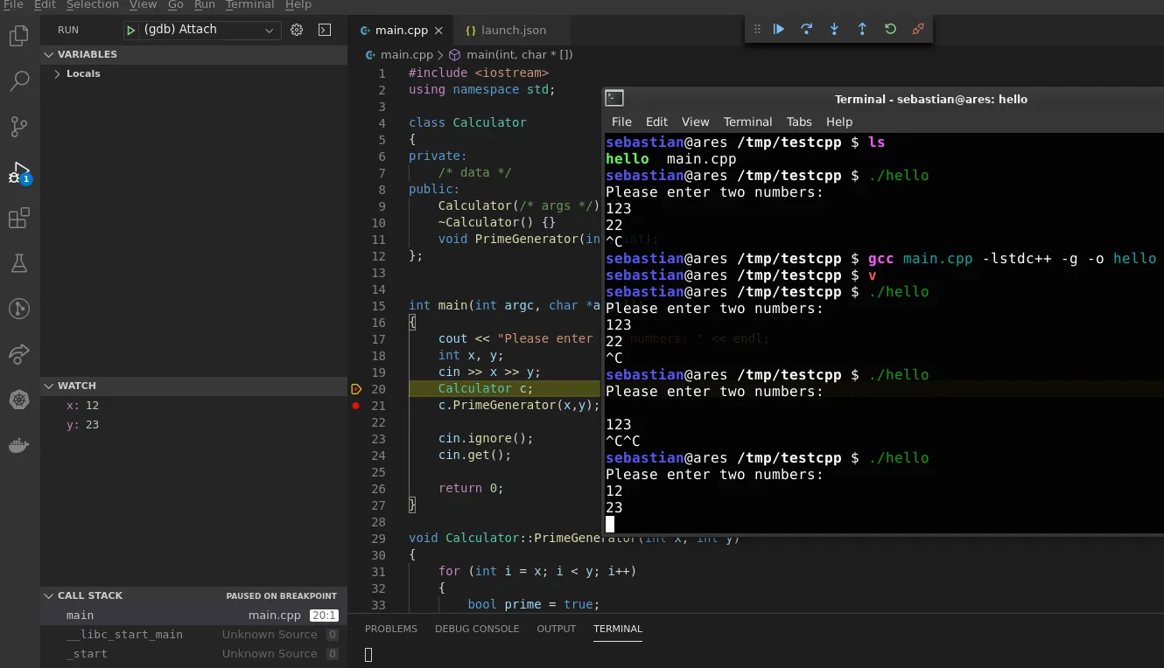The width and height of the screenshot is (1164, 668).
Task: Open the DEBUG CONSOLE panel tab
Action: [477, 629]
